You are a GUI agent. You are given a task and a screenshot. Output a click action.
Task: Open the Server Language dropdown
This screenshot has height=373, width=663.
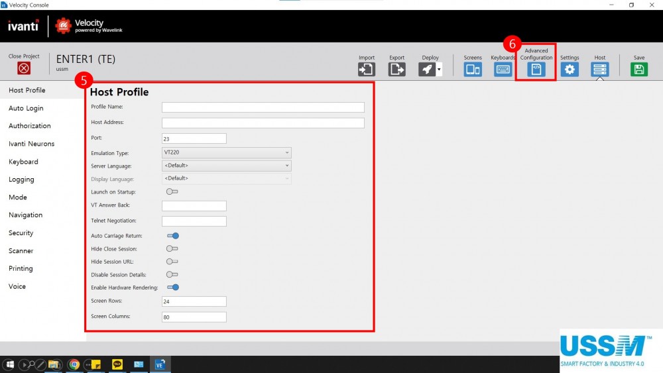(226, 166)
